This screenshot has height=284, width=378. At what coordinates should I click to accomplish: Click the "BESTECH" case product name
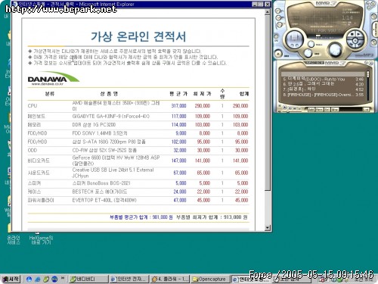(100, 192)
